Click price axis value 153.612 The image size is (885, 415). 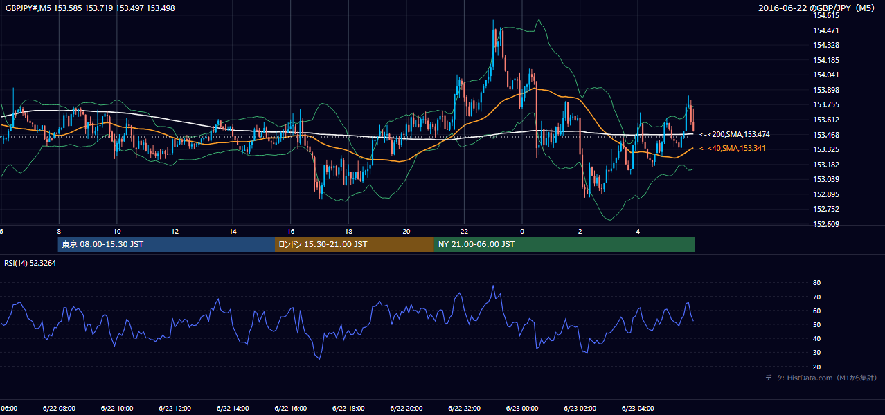(x=827, y=120)
